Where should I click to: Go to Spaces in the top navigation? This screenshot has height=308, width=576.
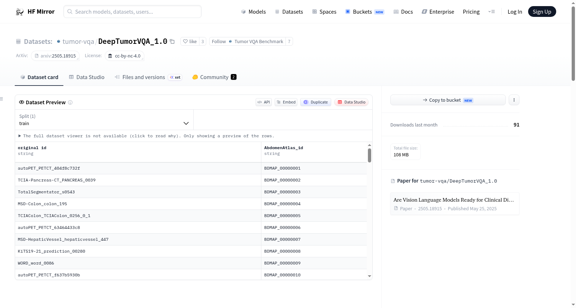tap(324, 12)
